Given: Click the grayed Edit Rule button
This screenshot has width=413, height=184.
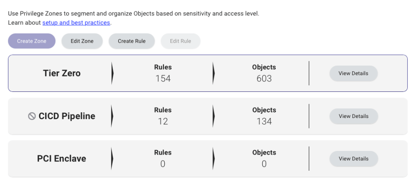Looking at the screenshot, I should pos(180,41).
